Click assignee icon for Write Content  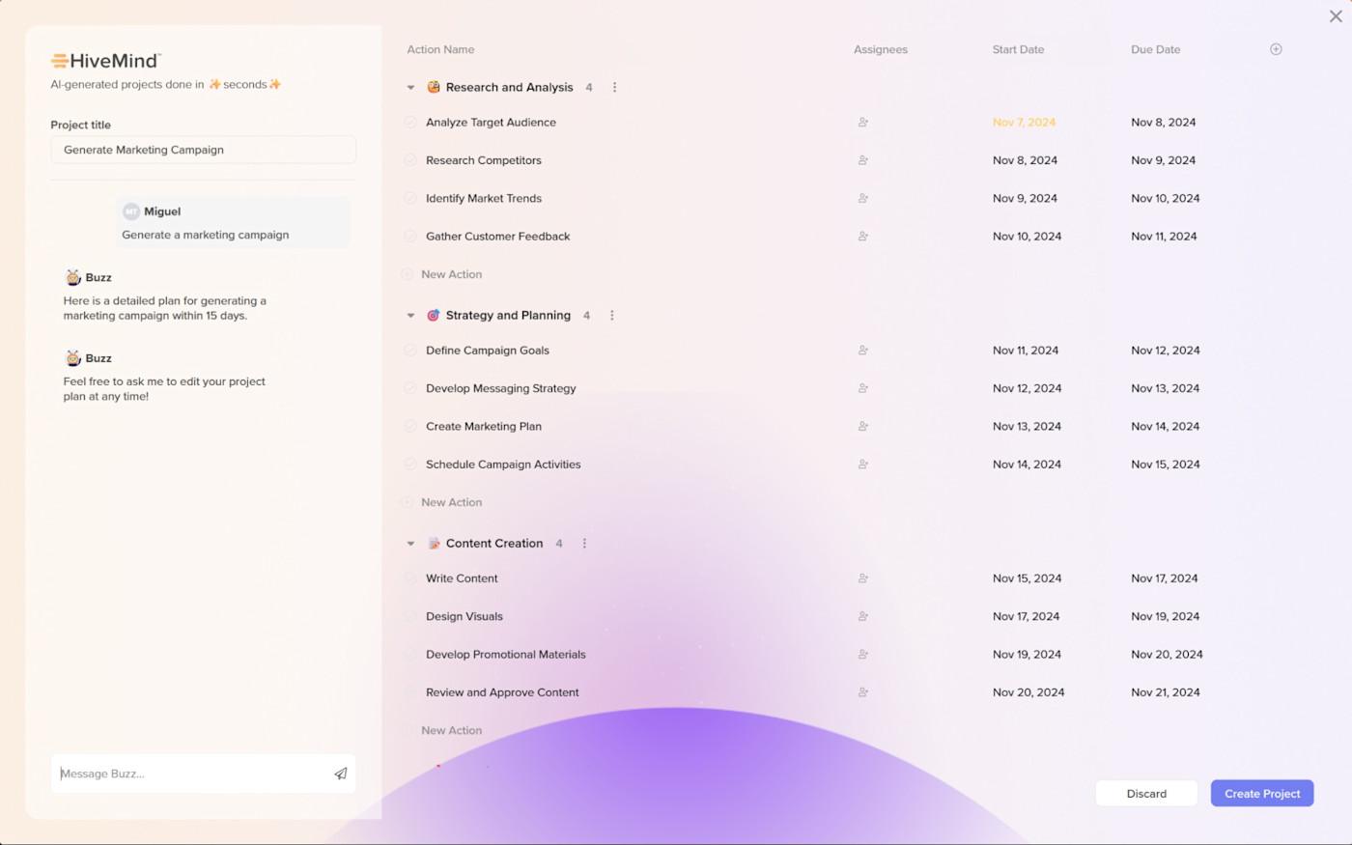click(862, 577)
